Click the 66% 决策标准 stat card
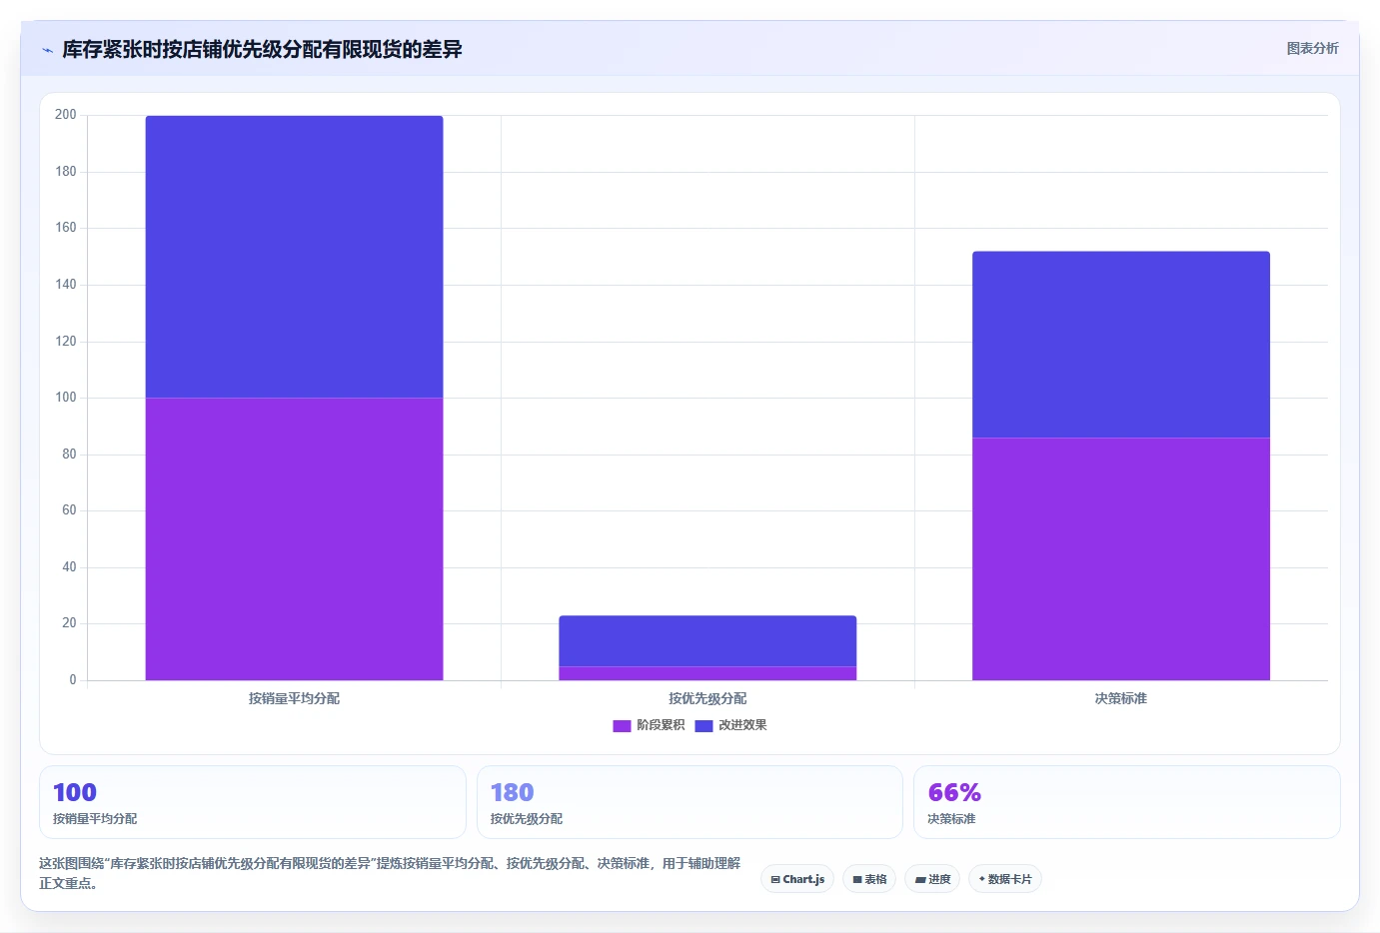 coord(1127,802)
